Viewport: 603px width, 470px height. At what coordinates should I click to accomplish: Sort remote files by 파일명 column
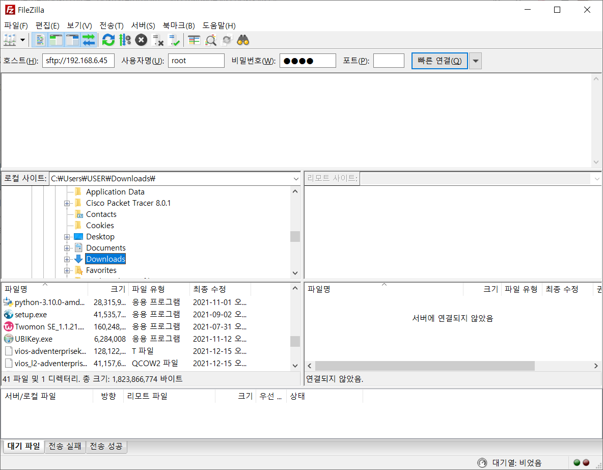click(384, 289)
